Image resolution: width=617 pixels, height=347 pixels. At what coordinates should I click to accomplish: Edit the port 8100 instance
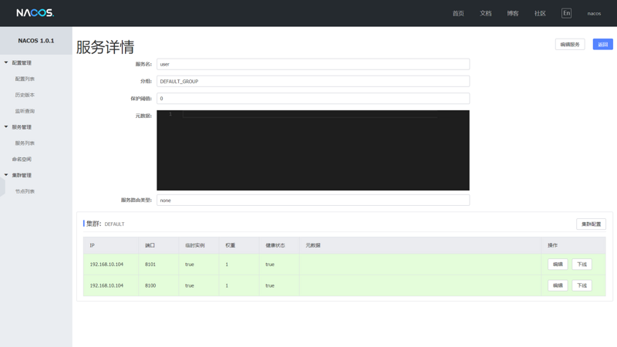coord(558,285)
